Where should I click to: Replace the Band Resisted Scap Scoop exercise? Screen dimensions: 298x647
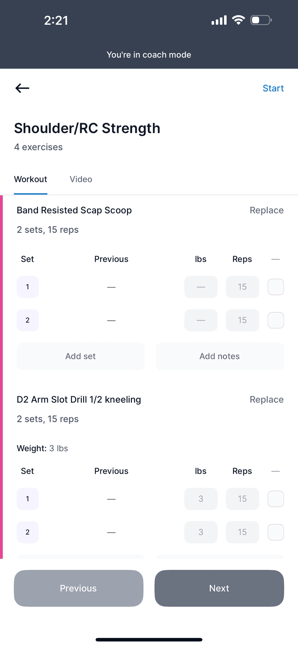point(266,210)
